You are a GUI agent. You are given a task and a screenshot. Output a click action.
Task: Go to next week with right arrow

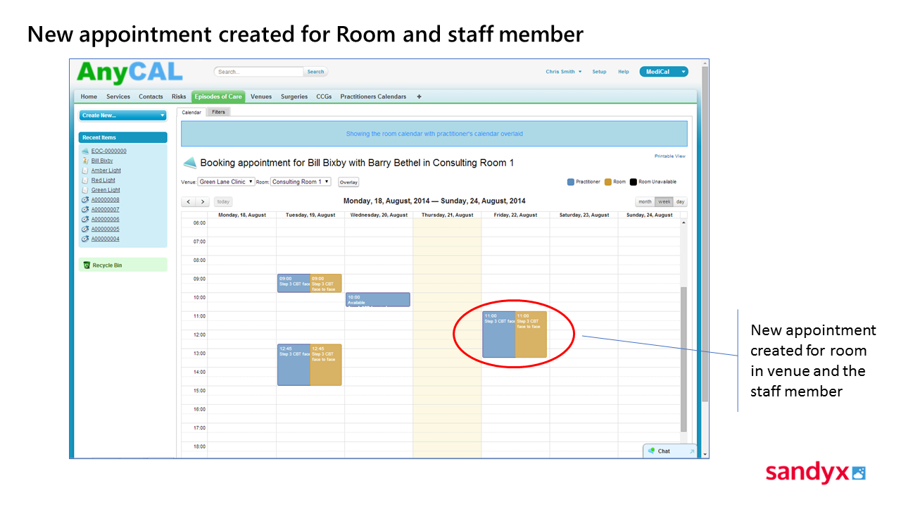[203, 202]
